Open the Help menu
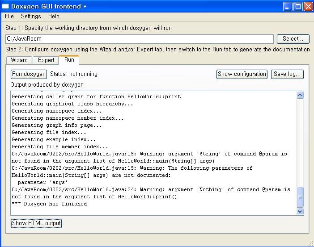The image size is (314, 247). pos(54,16)
